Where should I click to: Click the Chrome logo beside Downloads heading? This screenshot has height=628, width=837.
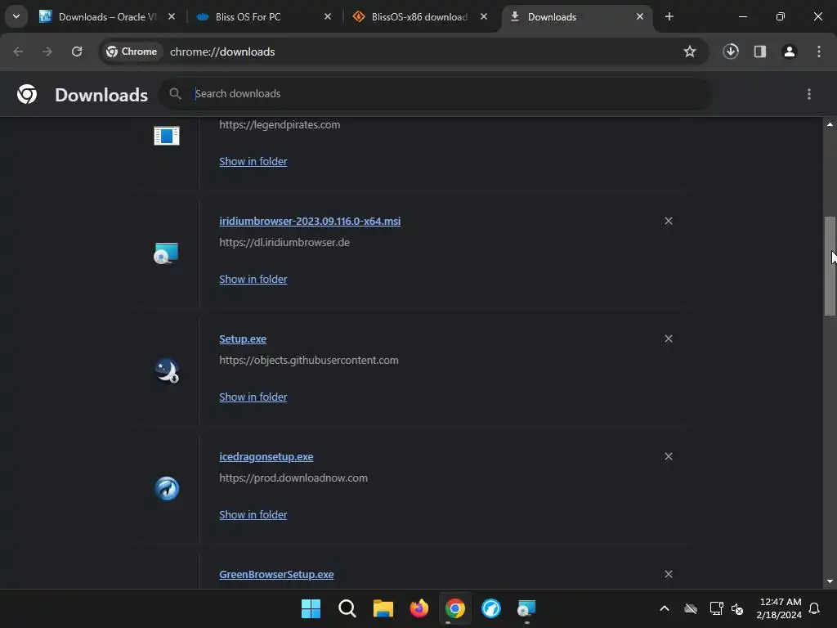click(x=27, y=94)
